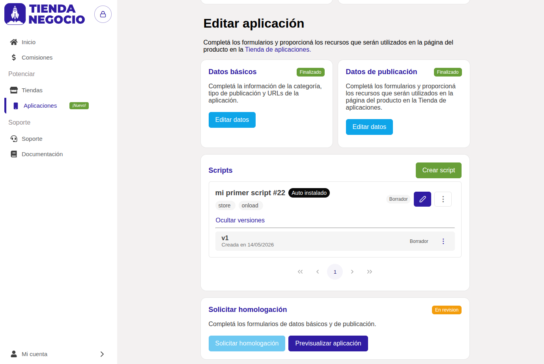The width and height of the screenshot is (544, 364).
Task: Click the Borrador status in v1 row
Action: pos(419,241)
